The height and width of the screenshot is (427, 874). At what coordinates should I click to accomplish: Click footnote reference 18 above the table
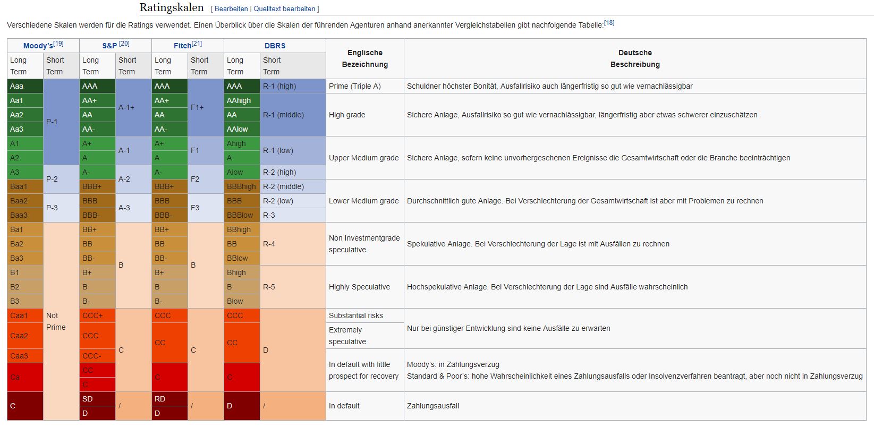(x=609, y=23)
